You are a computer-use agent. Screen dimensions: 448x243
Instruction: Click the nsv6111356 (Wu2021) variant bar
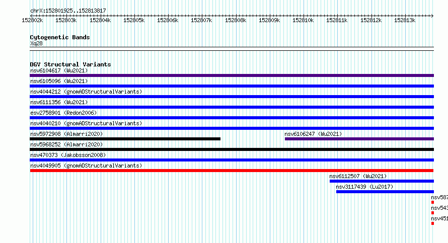coord(232,107)
